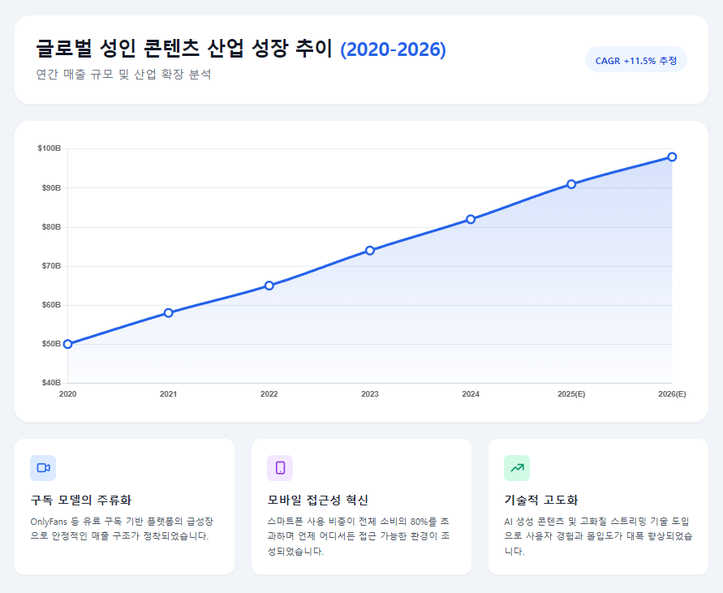Click the blue (2020-2026) text in title
The height and width of the screenshot is (593, 723).
pos(393,49)
